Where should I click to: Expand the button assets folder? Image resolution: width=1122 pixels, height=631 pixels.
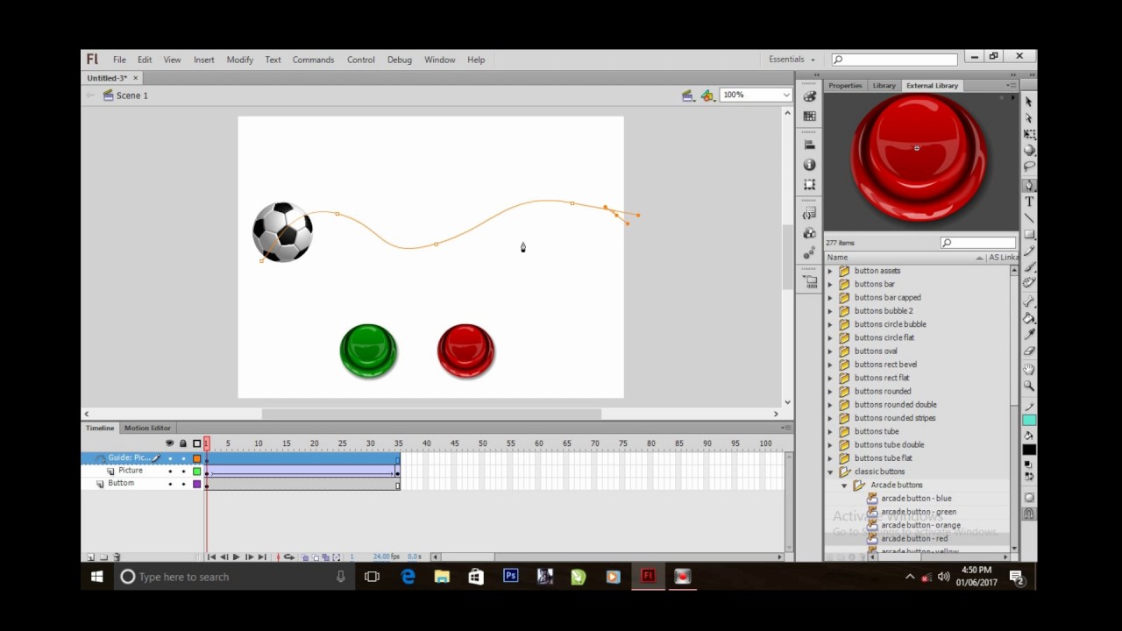(x=830, y=271)
